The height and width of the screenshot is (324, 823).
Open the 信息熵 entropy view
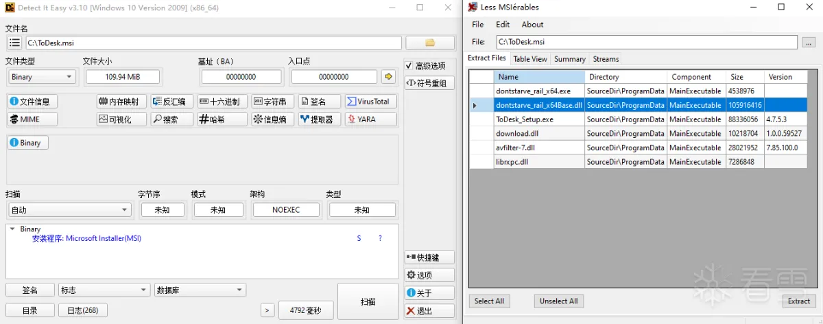pos(273,119)
